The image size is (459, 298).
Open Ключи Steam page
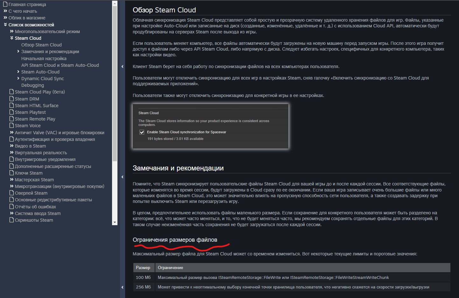point(29,173)
